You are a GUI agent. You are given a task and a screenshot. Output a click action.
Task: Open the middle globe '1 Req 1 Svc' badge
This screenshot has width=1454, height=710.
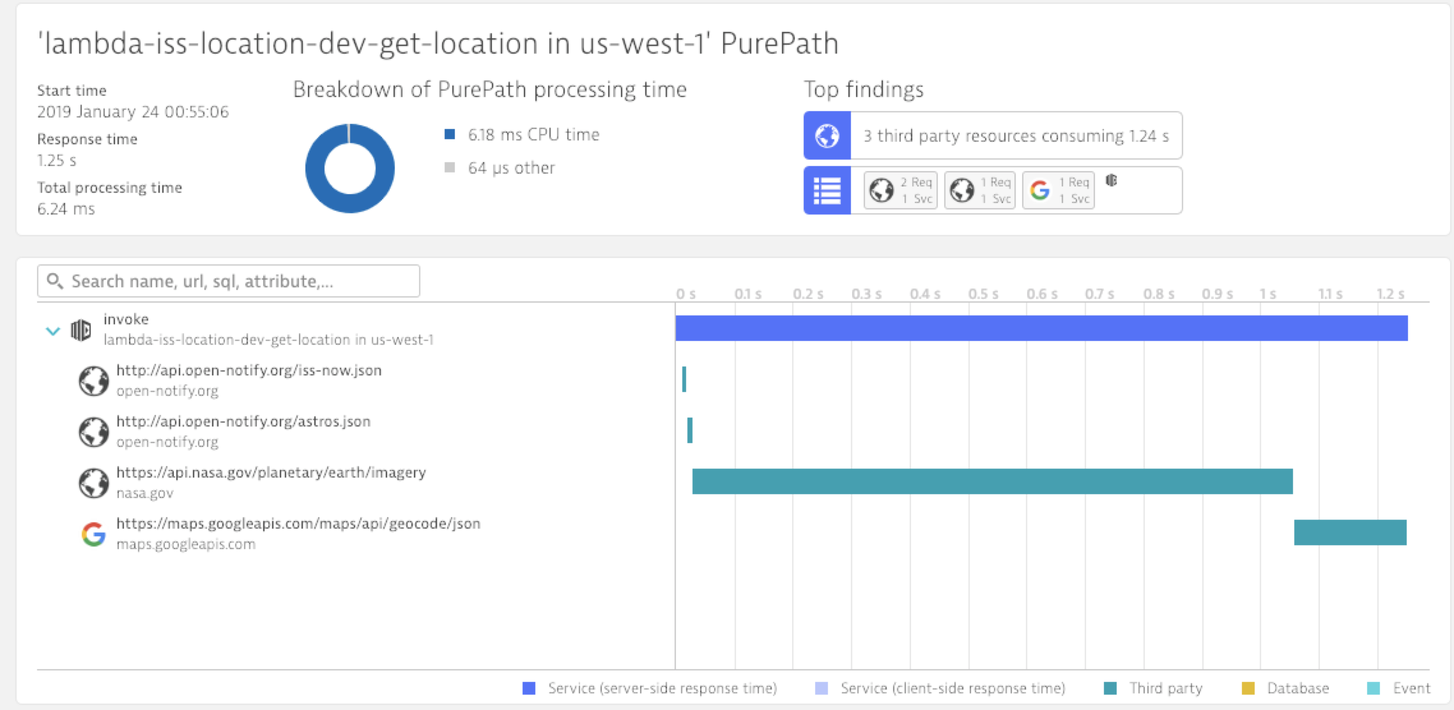[980, 190]
